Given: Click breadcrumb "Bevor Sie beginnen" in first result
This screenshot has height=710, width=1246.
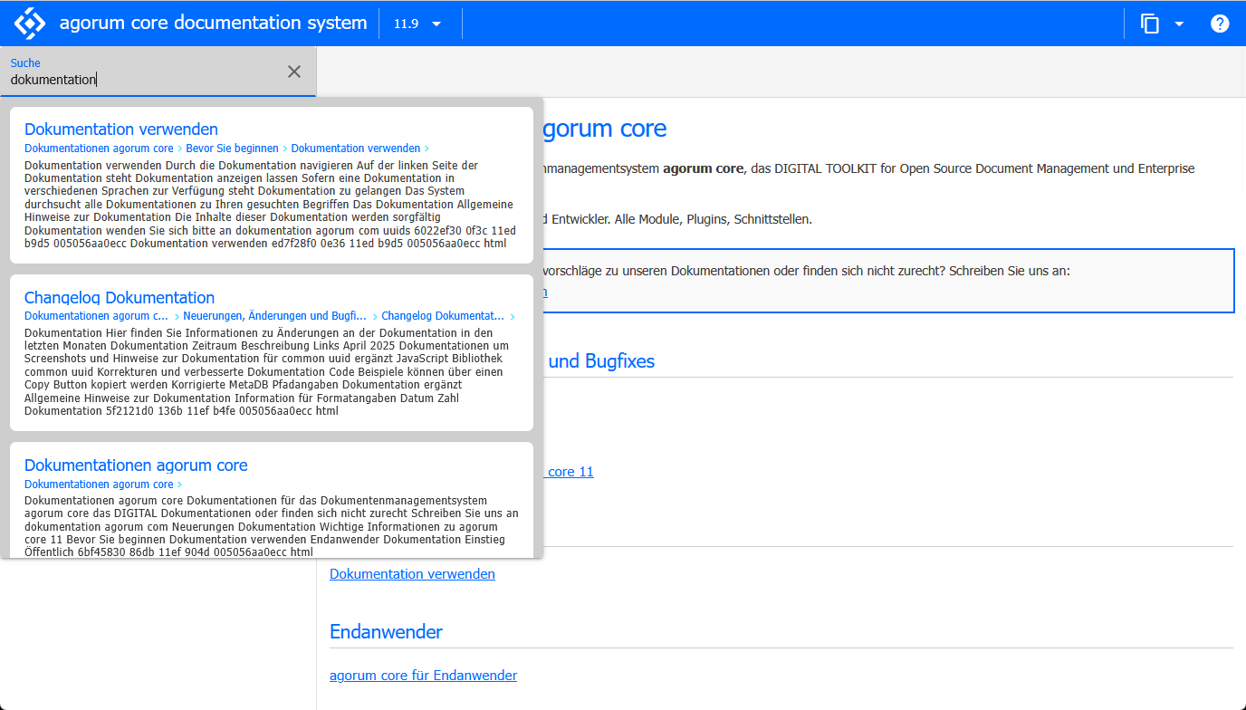Looking at the screenshot, I should coord(233,149).
